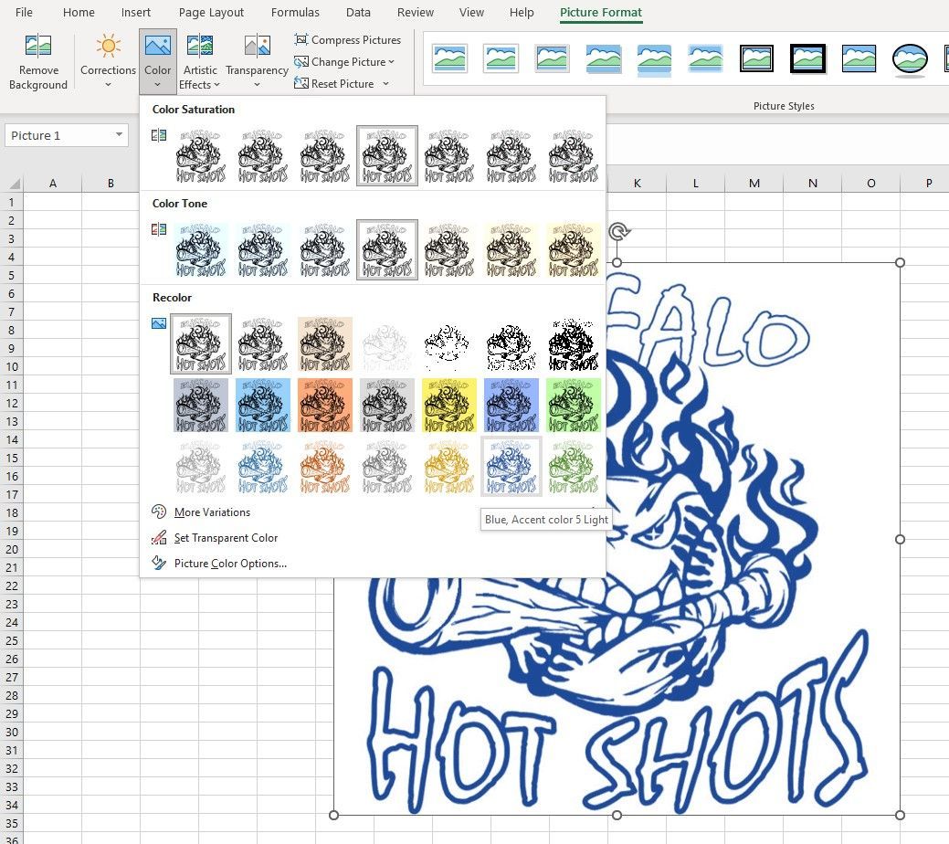Image resolution: width=949 pixels, height=844 pixels.
Task: Switch to the Home tab
Action: (79, 12)
